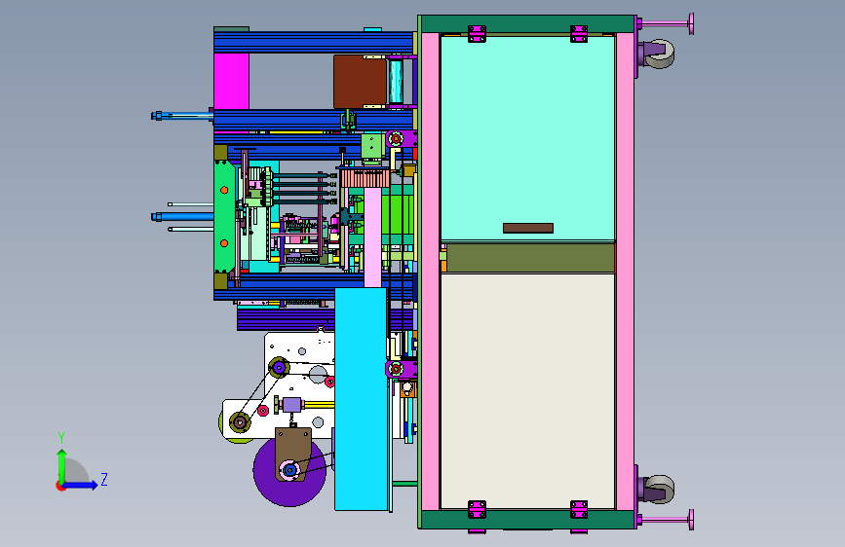The image size is (845, 547).
Task: Select the dark brown block near the top
Action: (x=360, y=82)
